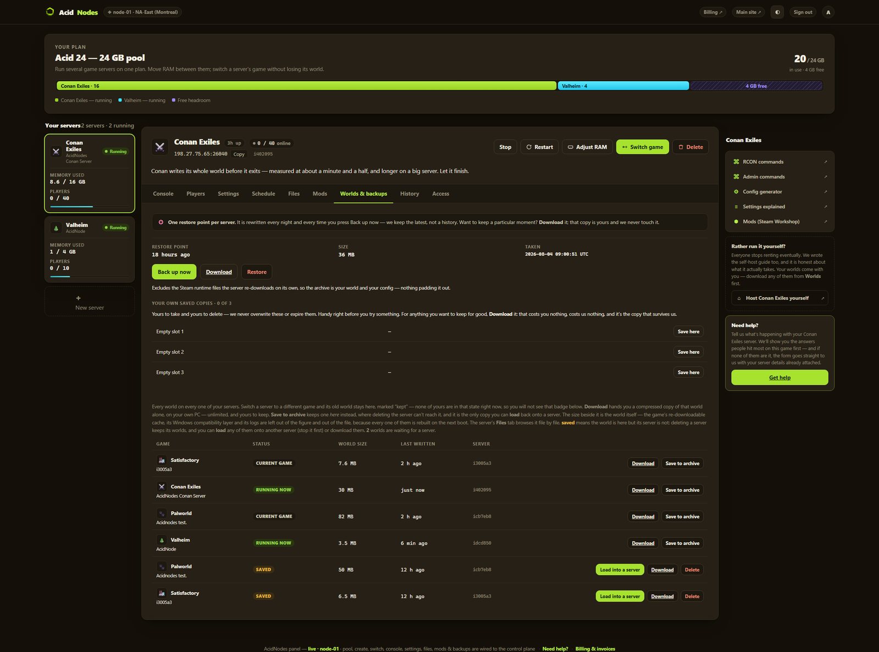Screen dimensions: 879x652
Task: Go to the Settings tab
Action: click(x=229, y=194)
